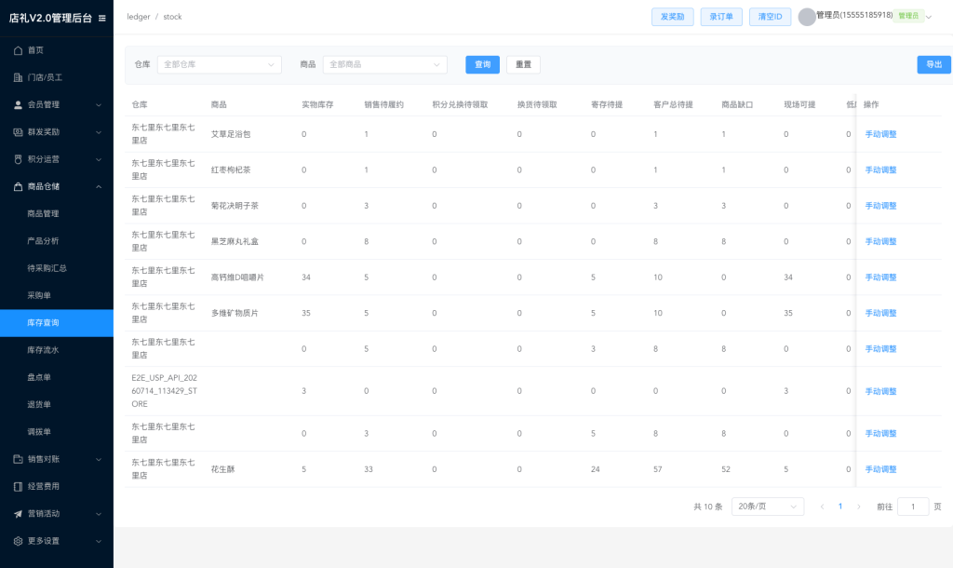This screenshot has height=568, width=953.
Task: Click the 商品缺口 column header
Action: [x=737, y=104]
